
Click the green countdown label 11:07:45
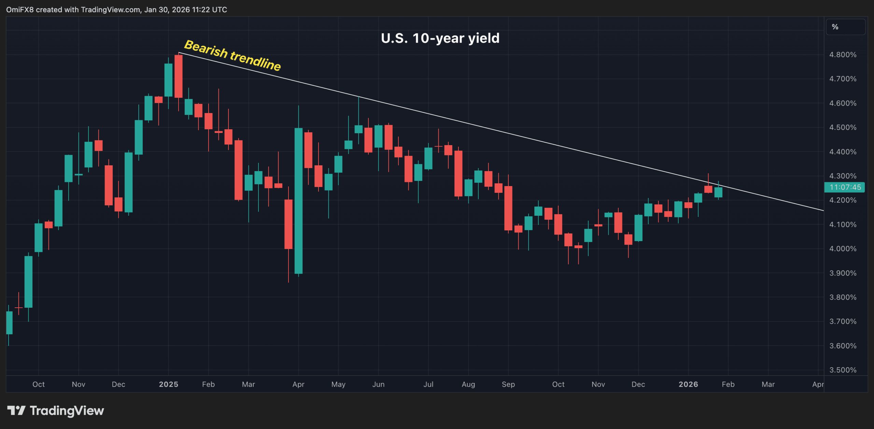845,187
